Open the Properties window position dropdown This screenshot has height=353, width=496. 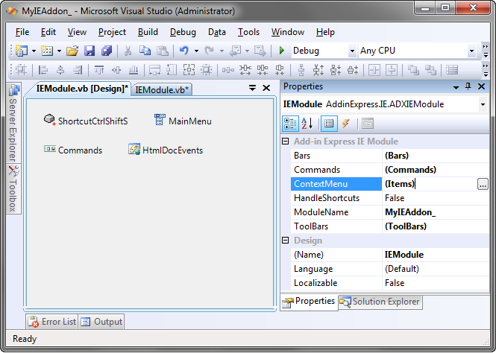pyautogui.click(x=456, y=87)
